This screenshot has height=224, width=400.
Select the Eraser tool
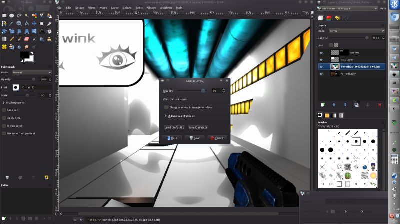click(27, 39)
